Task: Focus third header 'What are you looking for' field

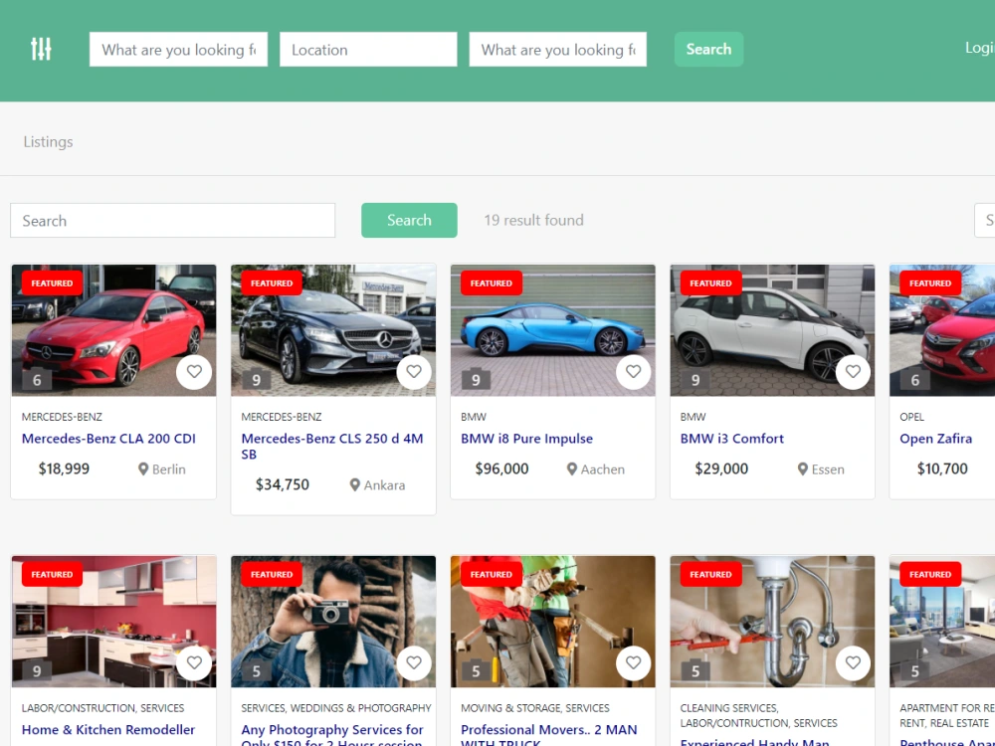Action: pos(558,49)
